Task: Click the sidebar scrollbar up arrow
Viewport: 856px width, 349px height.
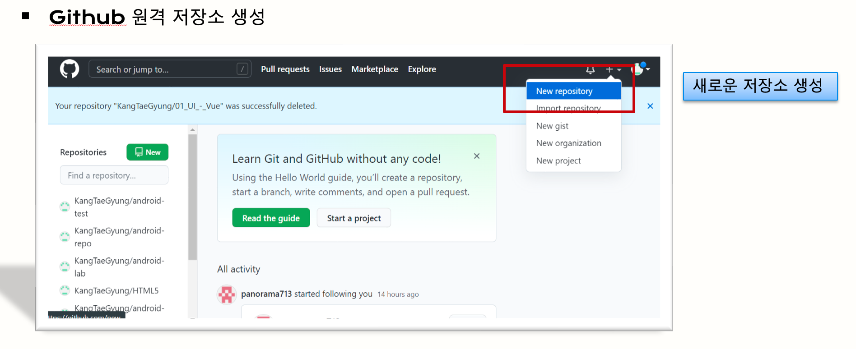Action: [x=193, y=130]
